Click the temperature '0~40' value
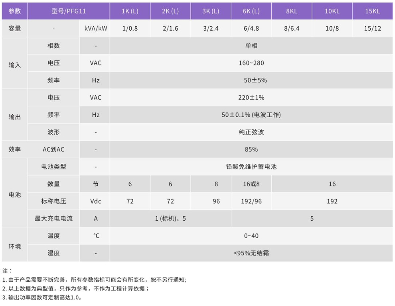 pyautogui.click(x=251, y=236)
